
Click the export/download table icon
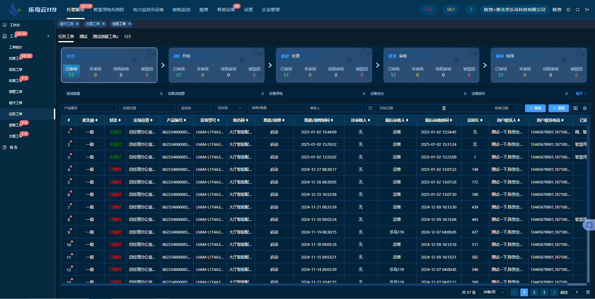(x=575, y=108)
